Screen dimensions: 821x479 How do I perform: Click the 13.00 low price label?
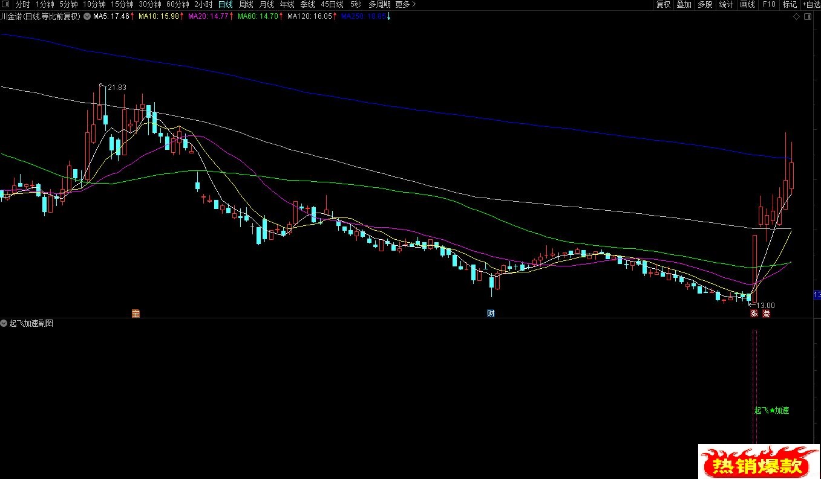point(765,306)
